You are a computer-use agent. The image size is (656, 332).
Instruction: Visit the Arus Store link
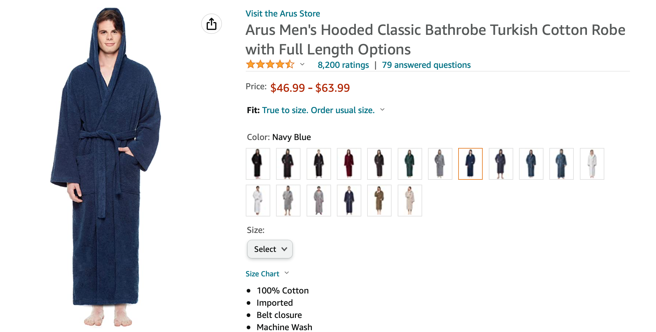(x=283, y=13)
